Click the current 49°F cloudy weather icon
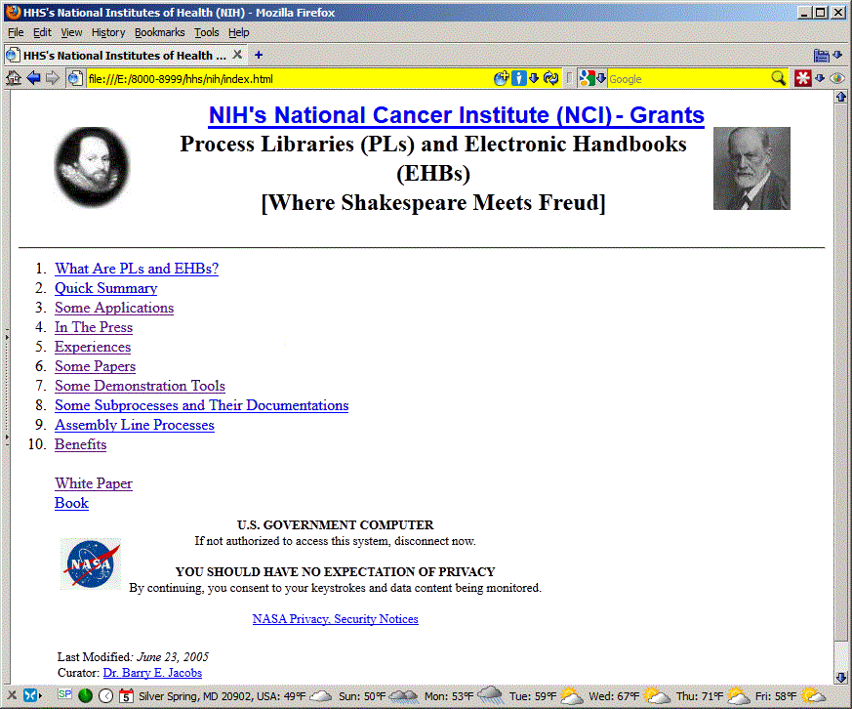Viewport: 852px width, 709px height. pos(320,695)
